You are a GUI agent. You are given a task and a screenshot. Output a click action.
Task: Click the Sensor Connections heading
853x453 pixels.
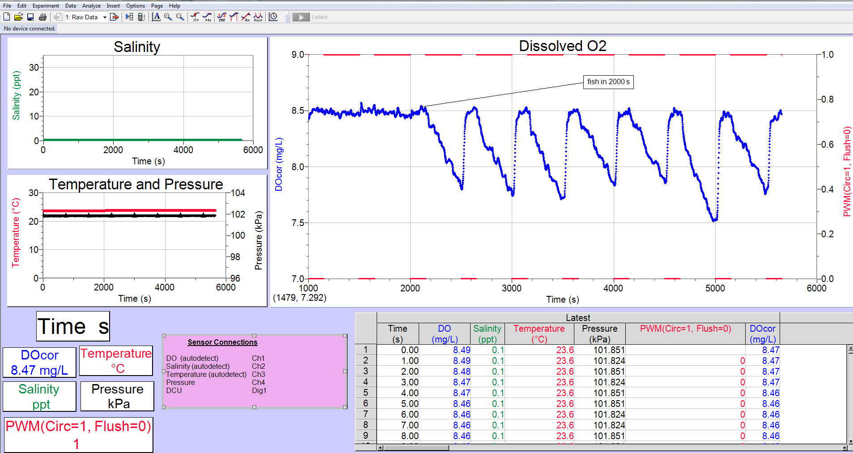coord(222,342)
